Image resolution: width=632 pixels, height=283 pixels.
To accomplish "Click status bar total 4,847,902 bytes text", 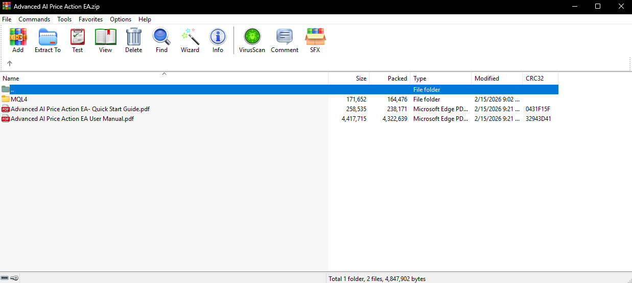I will 377,279.
